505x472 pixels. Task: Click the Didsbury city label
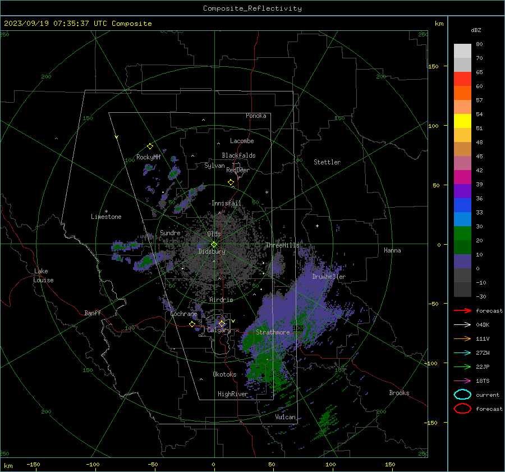coord(212,251)
